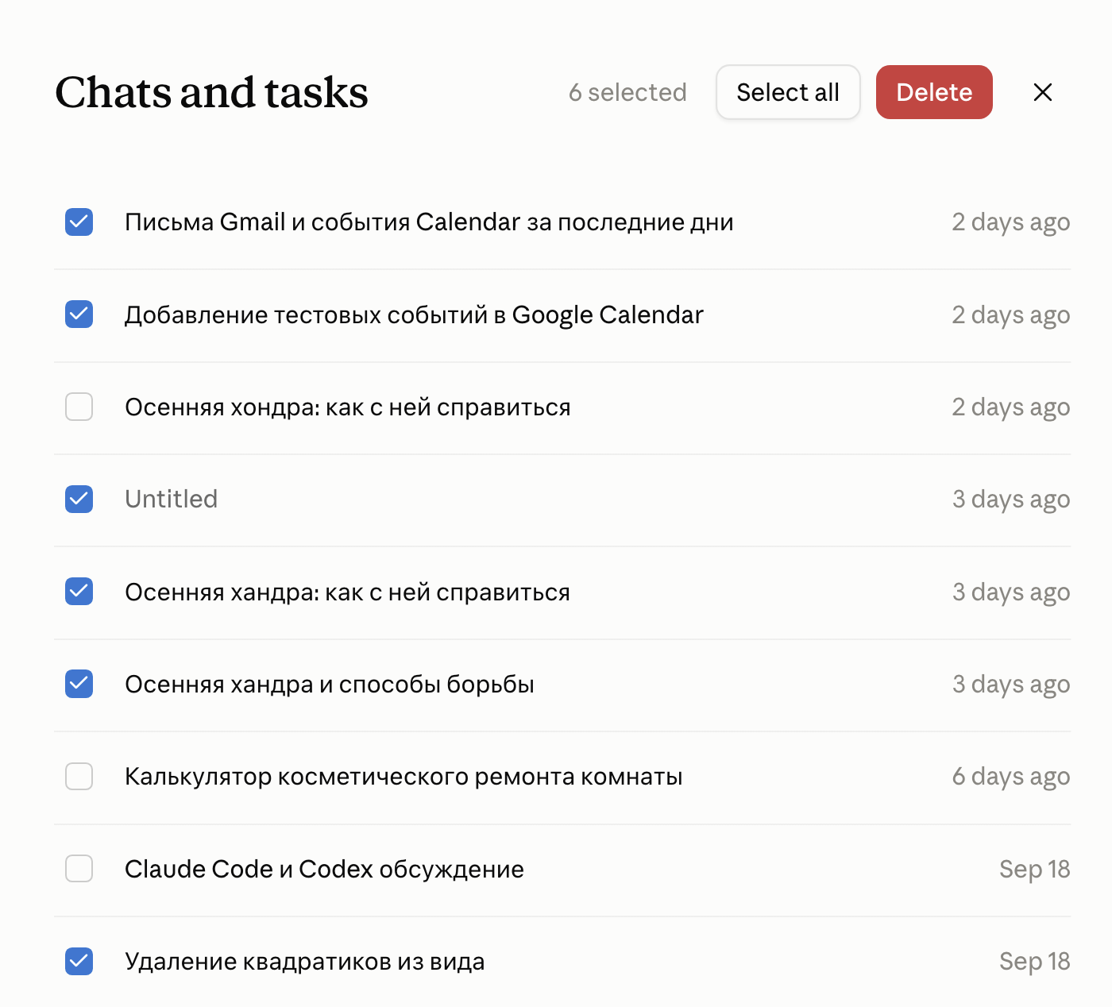The width and height of the screenshot is (1112, 1007).
Task: Check 'Claude Code и Codex обсуждение' checkbox
Action: click(79, 869)
